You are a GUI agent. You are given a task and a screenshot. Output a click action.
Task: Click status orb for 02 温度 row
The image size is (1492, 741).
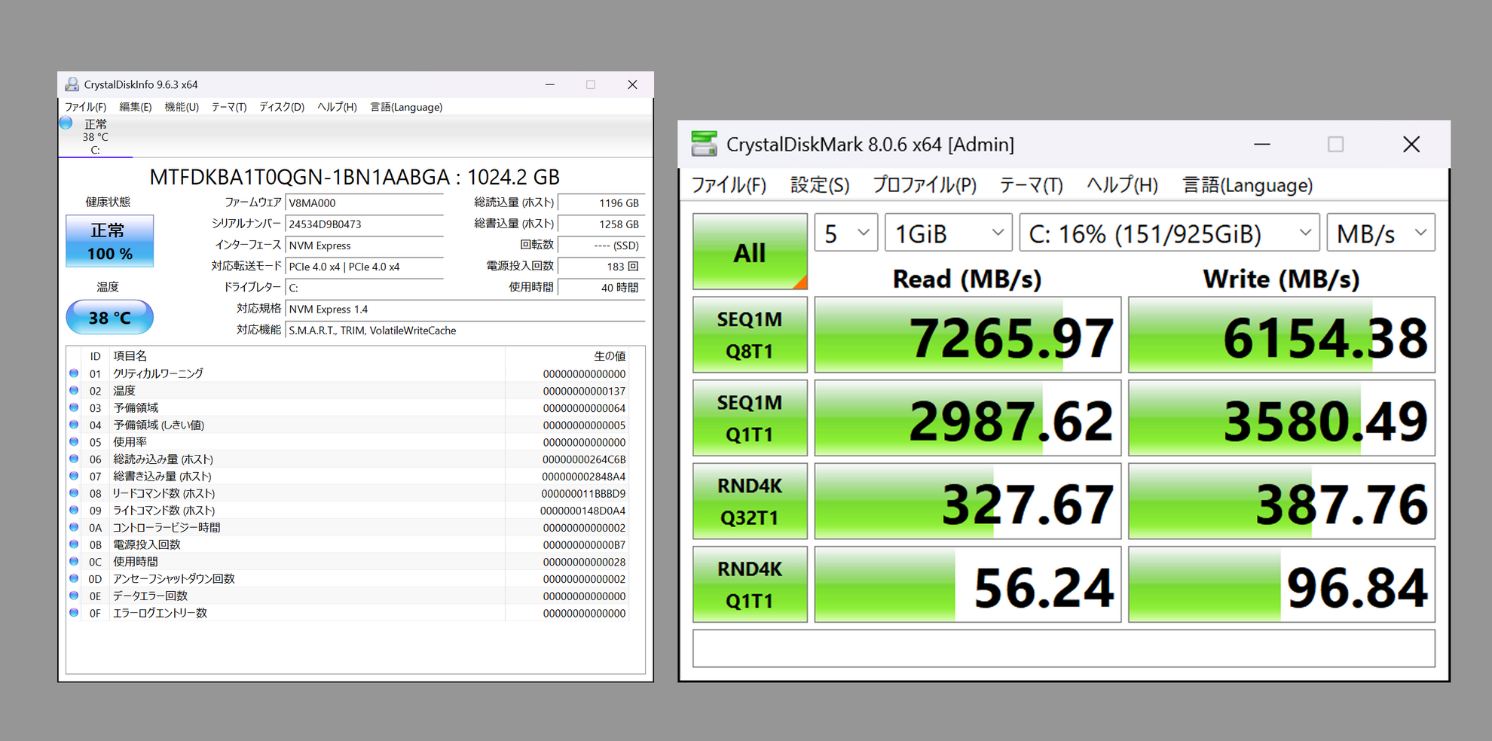coord(74,391)
